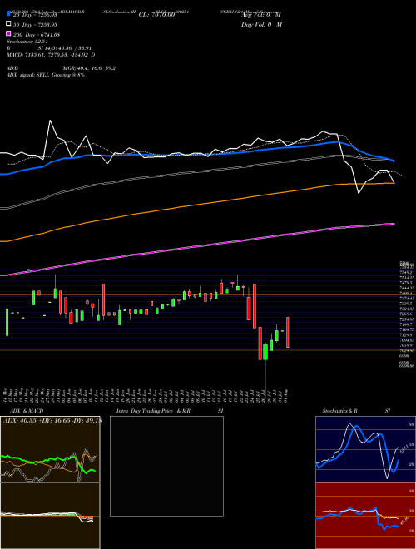Select the '200 Day = 6741.08' legend text
Viewport: 416px width, 549px height.
click(37, 35)
